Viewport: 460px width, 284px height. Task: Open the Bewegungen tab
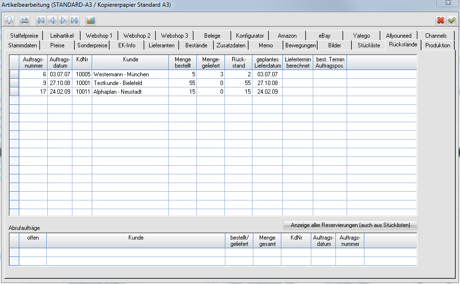coord(300,45)
